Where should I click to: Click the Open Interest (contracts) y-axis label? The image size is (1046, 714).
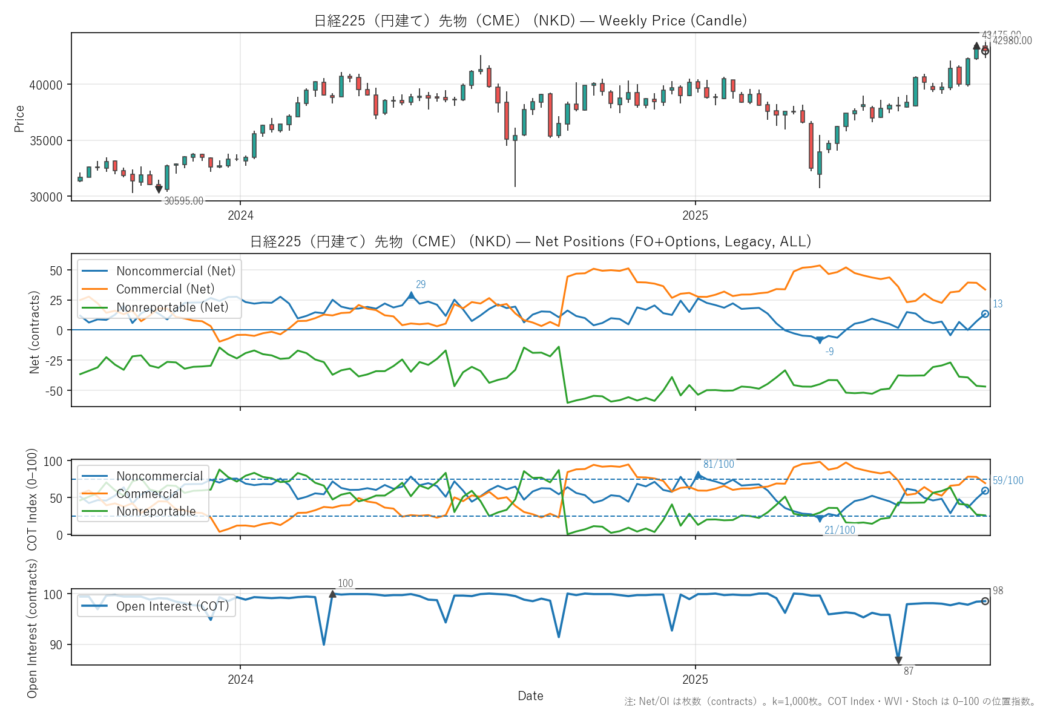[32, 628]
